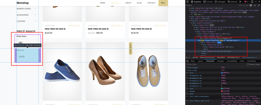The width and height of the screenshot is (261, 105).
Task: Expand the ftco-navbar nav node
Action: coord(190,10)
